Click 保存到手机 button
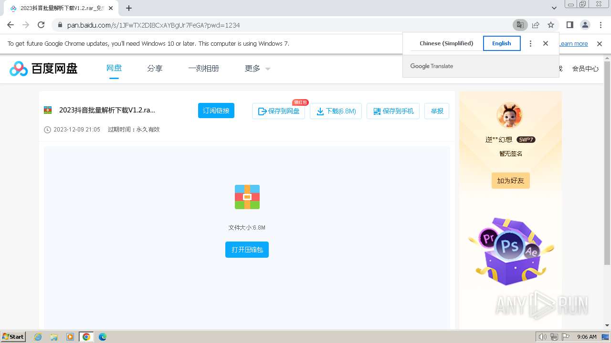This screenshot has height=343, width=611. [393, 111]
